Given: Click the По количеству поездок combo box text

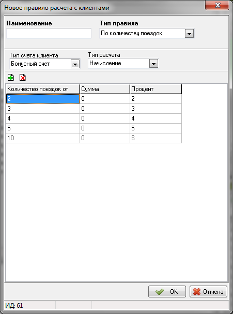Looking at the screenshot, I should [131, 33].
